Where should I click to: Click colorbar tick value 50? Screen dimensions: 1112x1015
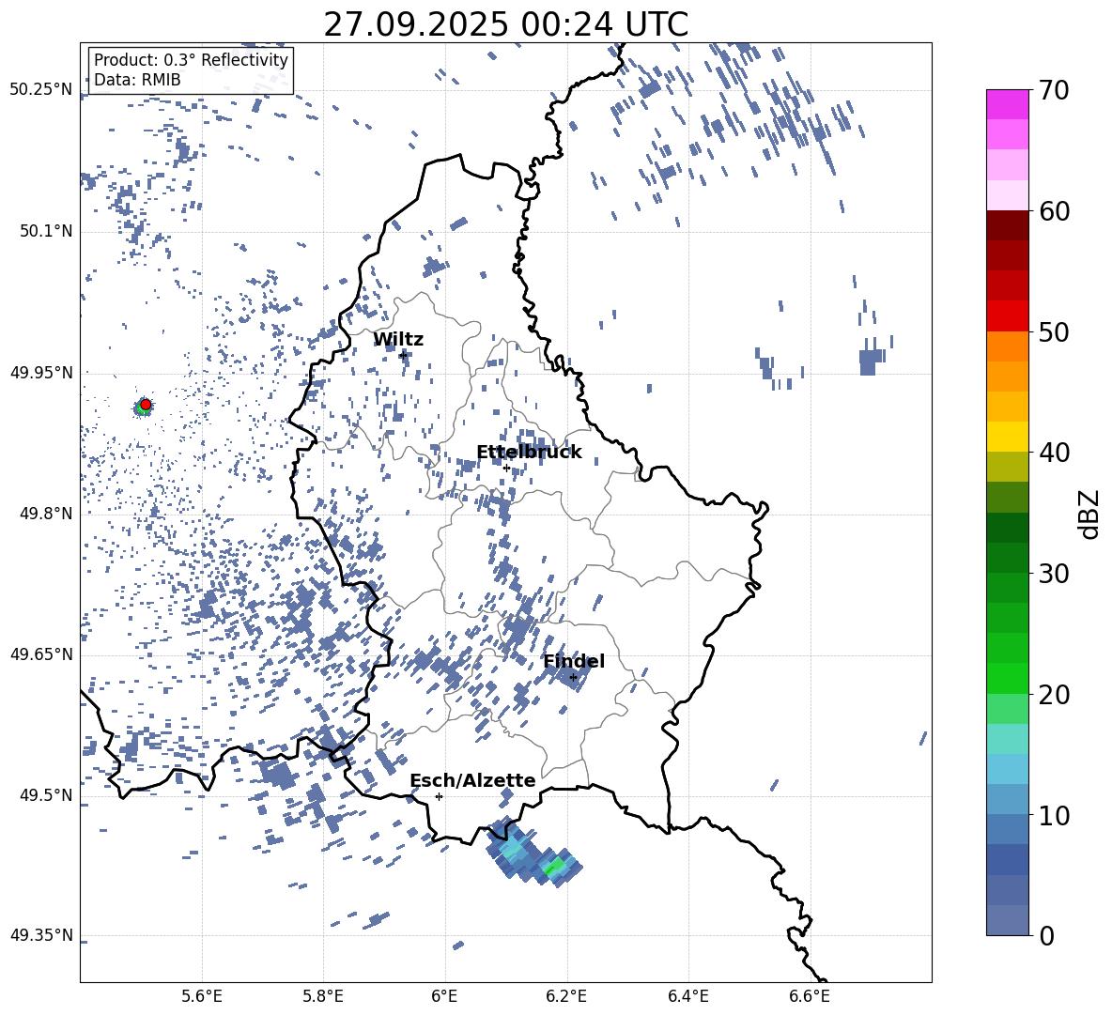tap(1053, 332)
